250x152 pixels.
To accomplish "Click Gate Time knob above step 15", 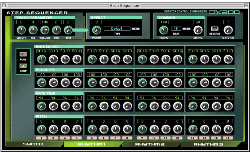I will 216,106.
